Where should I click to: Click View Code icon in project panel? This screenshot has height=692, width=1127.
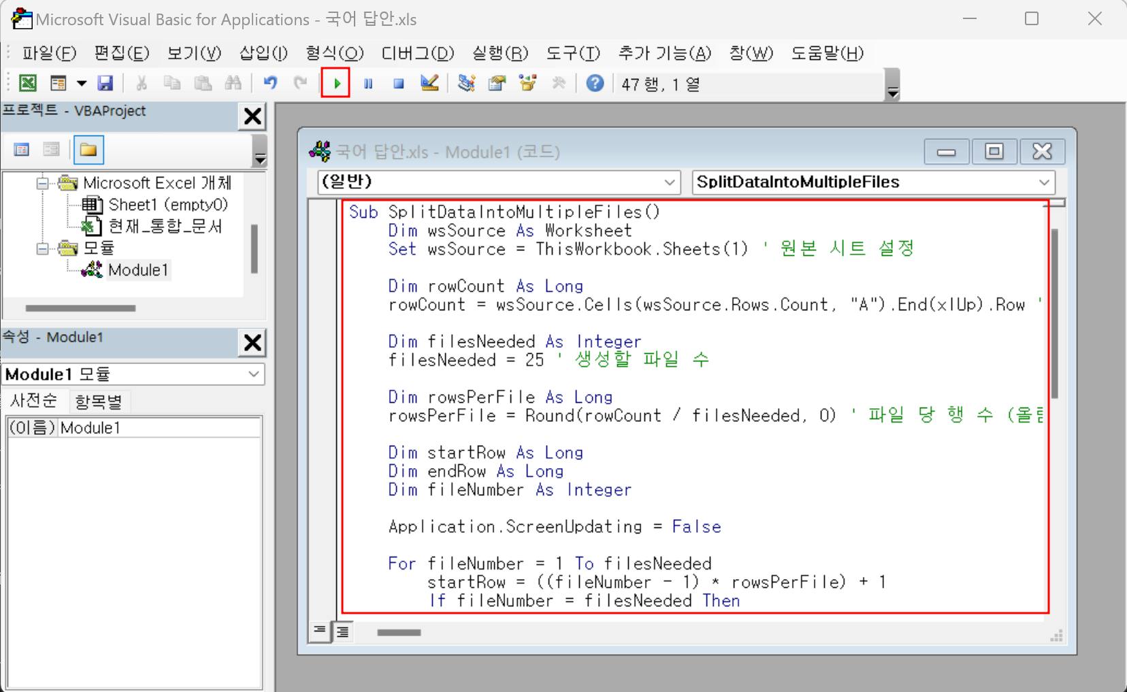22,150
